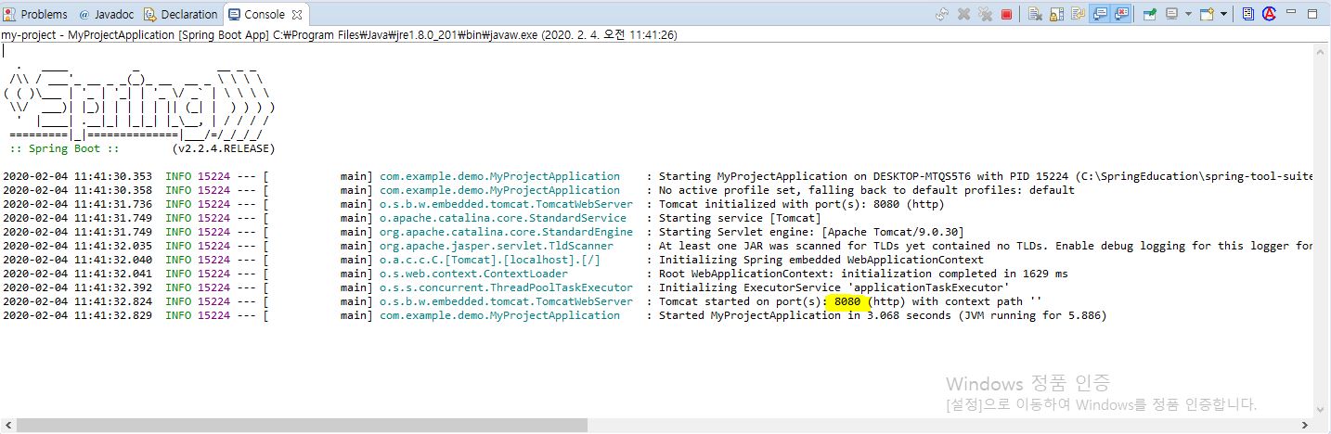Switch to the Javadoc tab
This screenshot has height=434, width=1331.
coord(105,14)
